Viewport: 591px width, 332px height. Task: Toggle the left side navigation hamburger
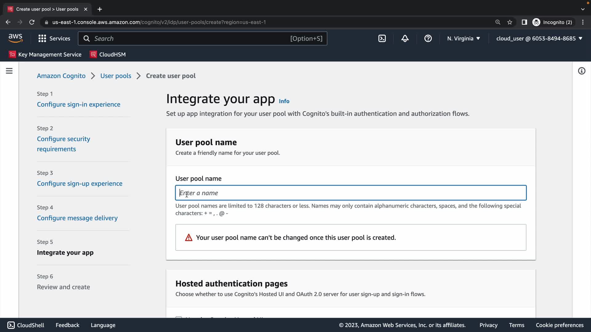tap(9, 71)
